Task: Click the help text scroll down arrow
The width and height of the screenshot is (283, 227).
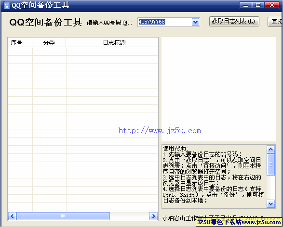Action: click(270, 203)
